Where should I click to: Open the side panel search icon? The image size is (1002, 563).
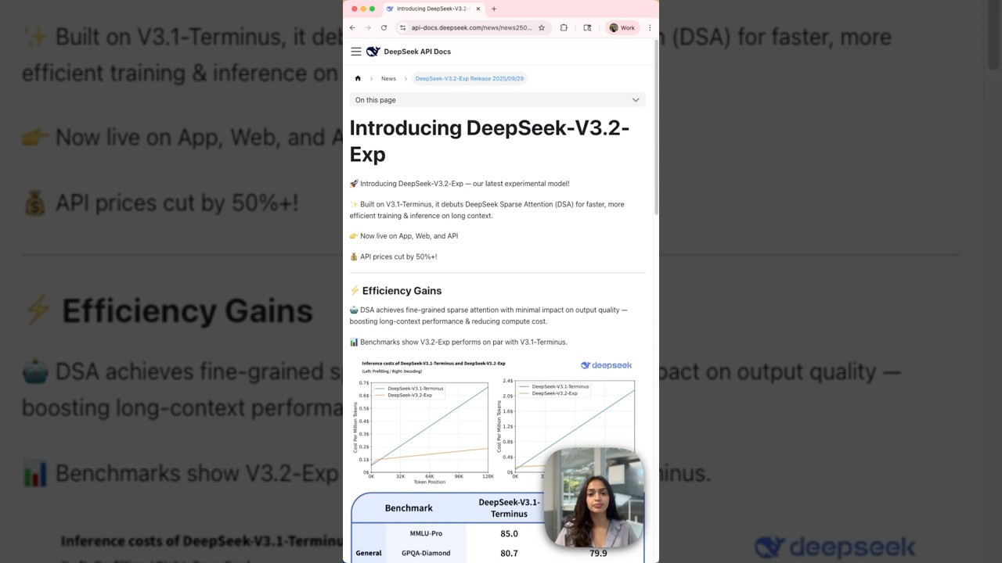[x=587, y=27]
